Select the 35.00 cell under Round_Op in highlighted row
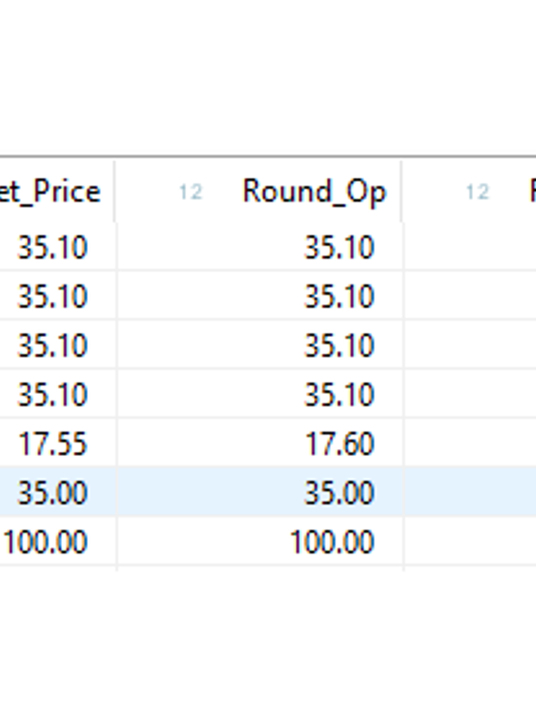Viewport: 536px width, 724px height. click(x=260, y=492)
